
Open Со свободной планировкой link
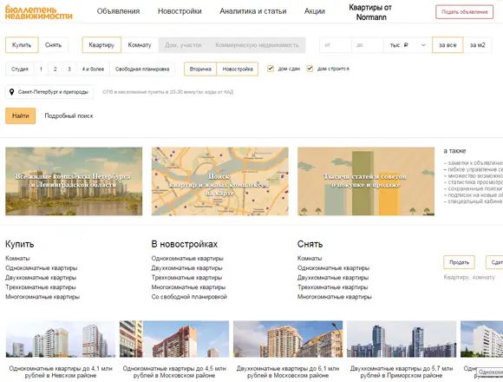[189, 297]
